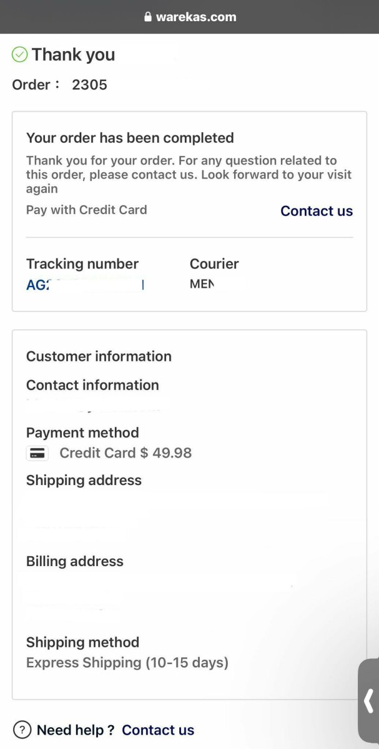Click the courier name under Courier
The height and width of the screenshot is (749, 379).
[202, 285]
